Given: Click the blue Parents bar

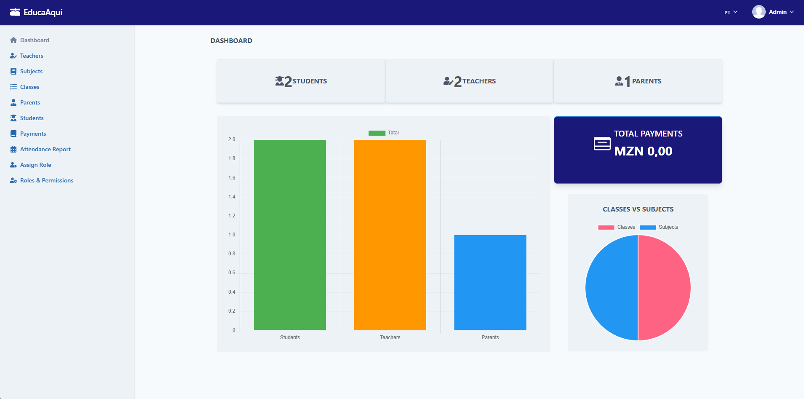Looking at the screenshot, I should point(490,282).
